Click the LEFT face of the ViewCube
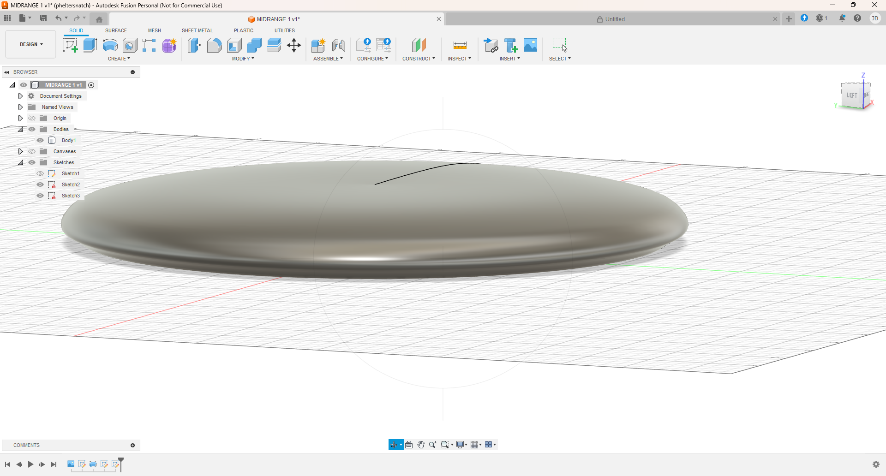Screen dimensions: 886x476 (x=852, y=95)
